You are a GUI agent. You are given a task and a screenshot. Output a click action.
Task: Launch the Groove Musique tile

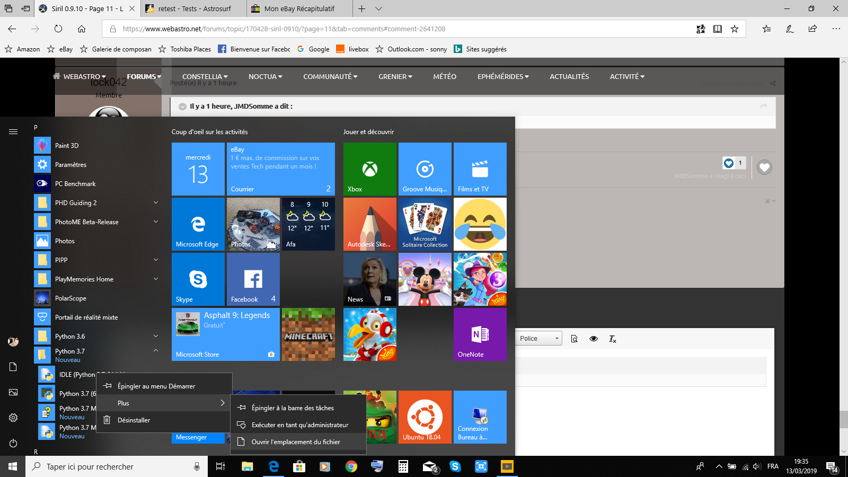tap(425, 169)
